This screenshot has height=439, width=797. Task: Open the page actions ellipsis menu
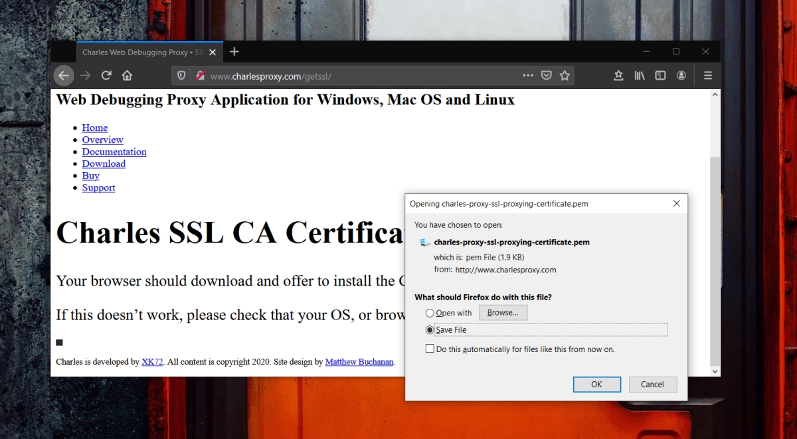(x=527, y=75)
